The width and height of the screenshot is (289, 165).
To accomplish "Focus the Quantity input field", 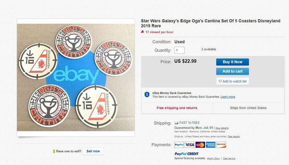I will point(180,50).
